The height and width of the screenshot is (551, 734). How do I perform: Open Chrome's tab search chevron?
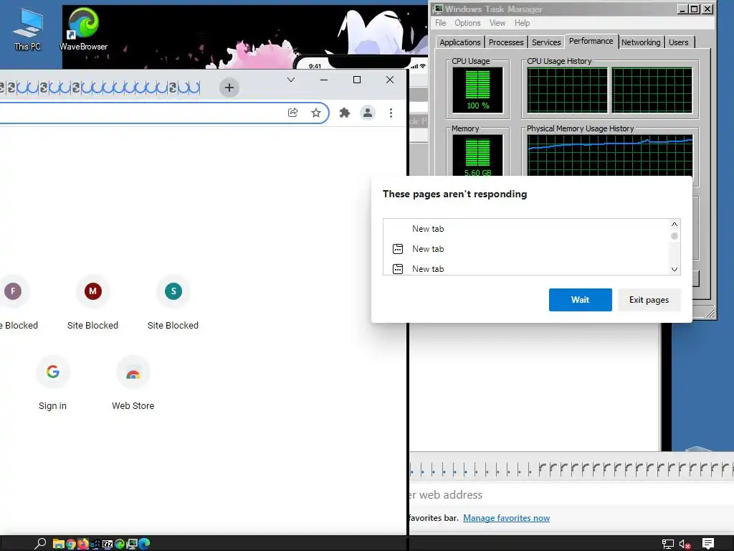click(x=291, y=80)
